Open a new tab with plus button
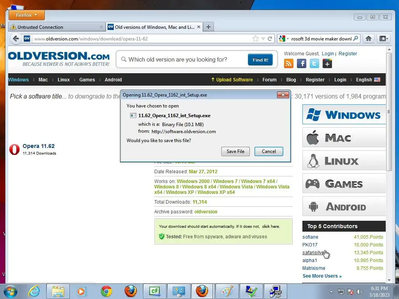Viewport: 399px width, 299px height. tap(208, 27)
